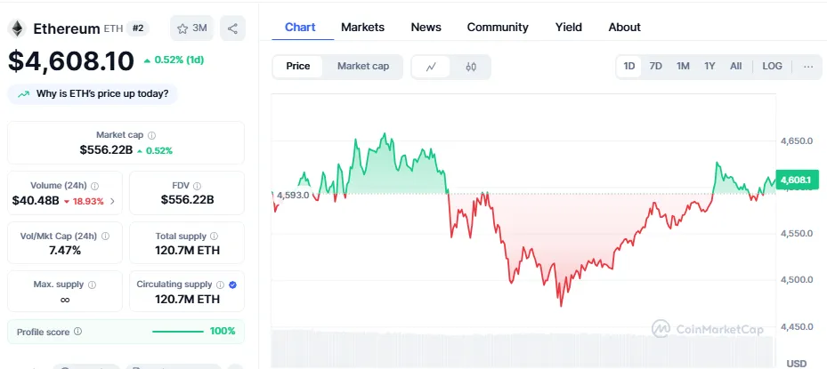Click the Circulating supply verified badge
Image resolution: width=827 pixels, height=369 pixels.
click(232, 285)
